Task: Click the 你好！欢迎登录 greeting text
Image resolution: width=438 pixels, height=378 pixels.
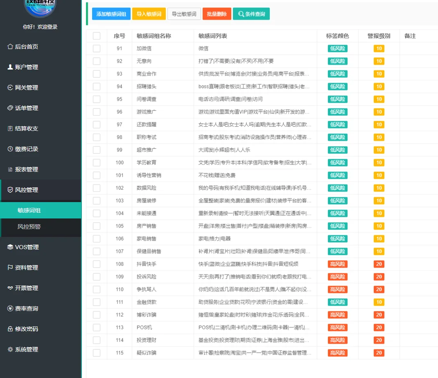Action: (x=40, y=27)
